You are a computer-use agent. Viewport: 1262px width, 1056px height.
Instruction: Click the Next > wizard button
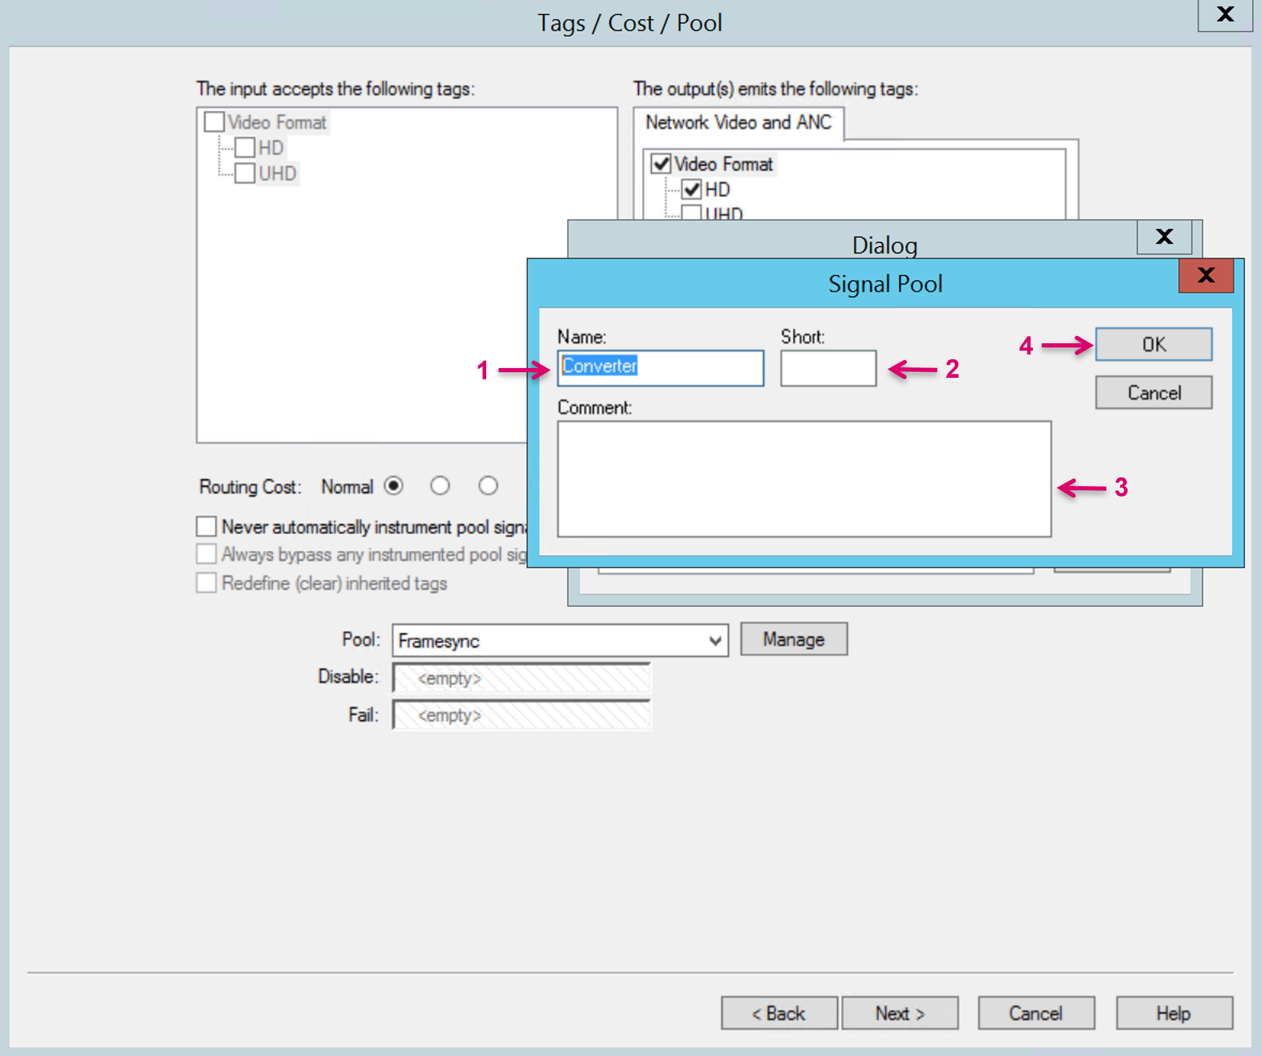[899, 1013]
